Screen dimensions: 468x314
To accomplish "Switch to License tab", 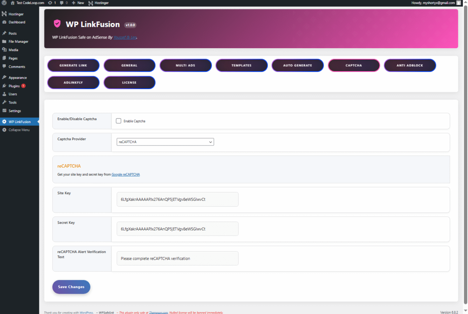I will [129, 82].
